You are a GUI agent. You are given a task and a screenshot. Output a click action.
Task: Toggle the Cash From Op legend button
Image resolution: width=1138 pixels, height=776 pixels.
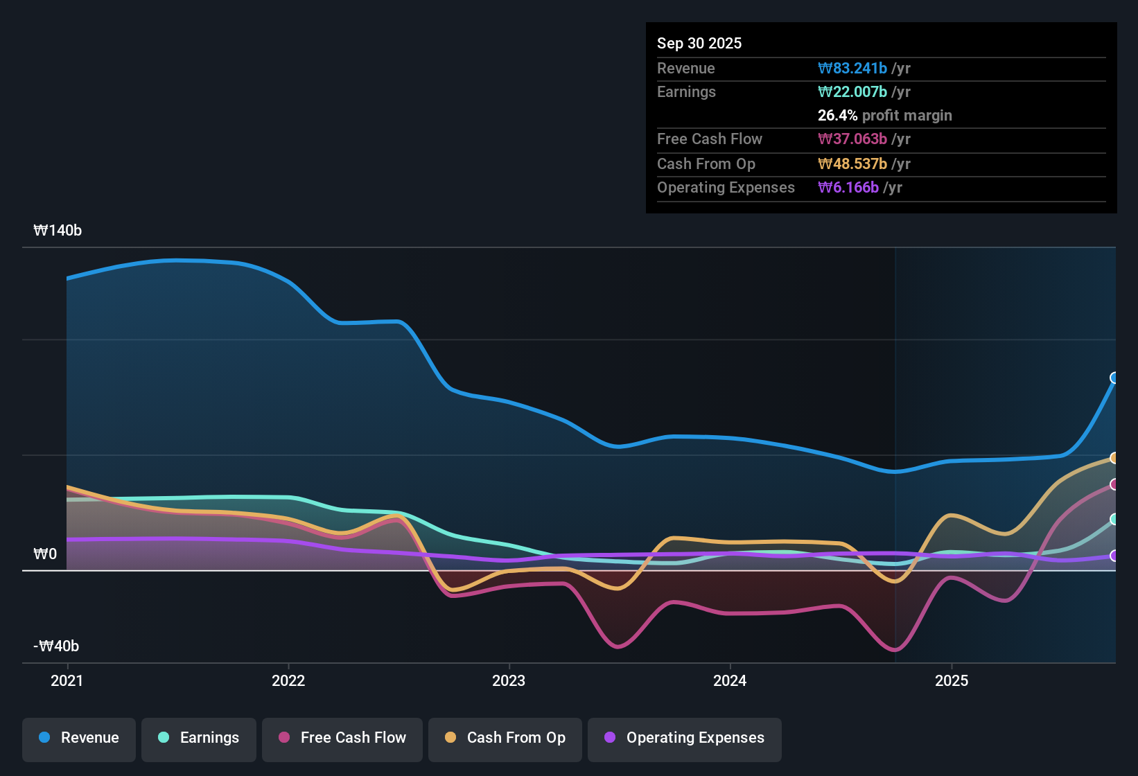click(x=505, y=739)
